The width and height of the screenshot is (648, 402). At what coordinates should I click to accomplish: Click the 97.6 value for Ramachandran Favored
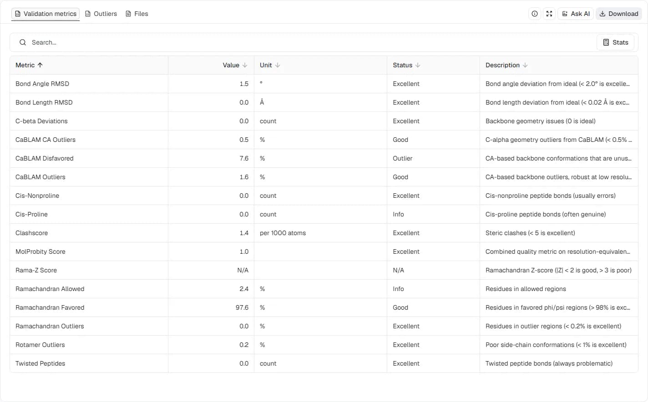click(x=242, y=307)
